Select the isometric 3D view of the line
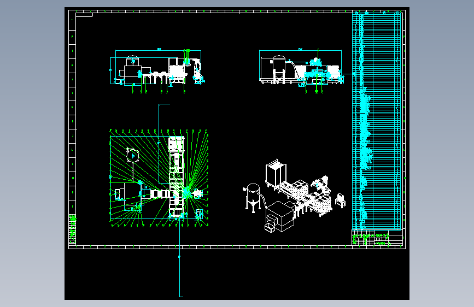The image size is (474, 307). coord(294,196)
